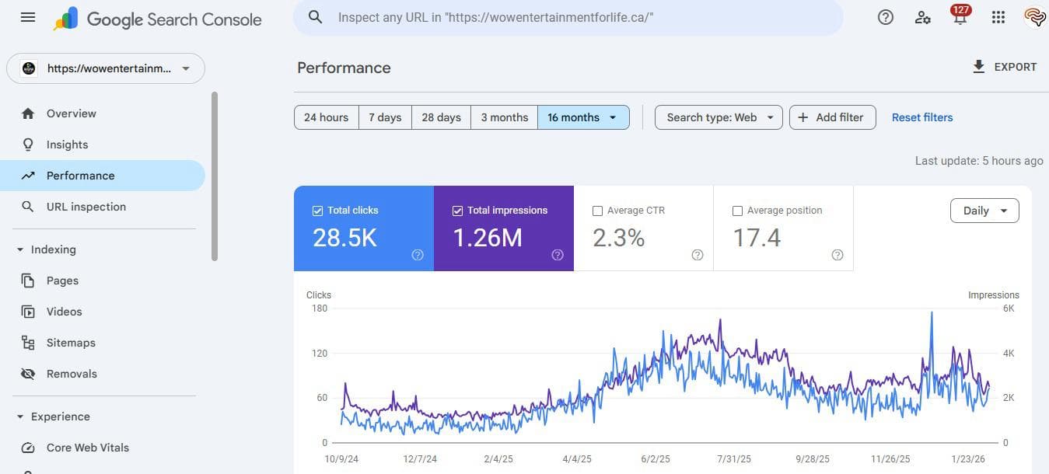Screen dimensions: 1049x474
Task: Click the Search Console bell notifications icon
Action: tap(960, 17)
